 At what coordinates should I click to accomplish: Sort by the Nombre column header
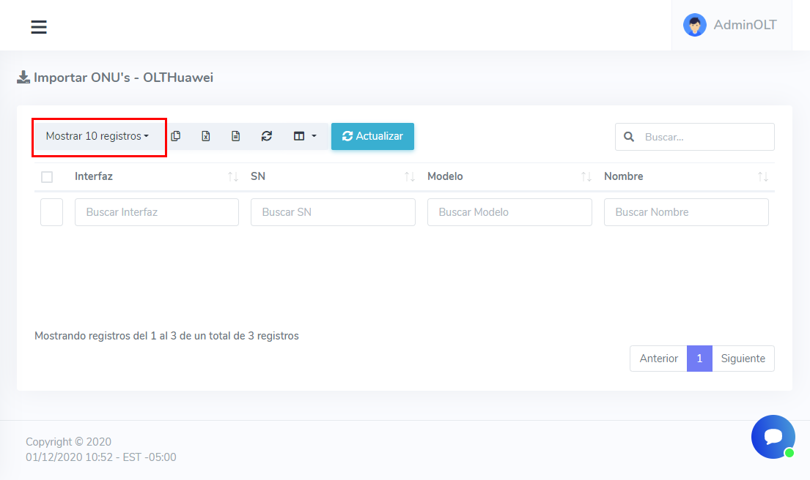coord(623,176)
